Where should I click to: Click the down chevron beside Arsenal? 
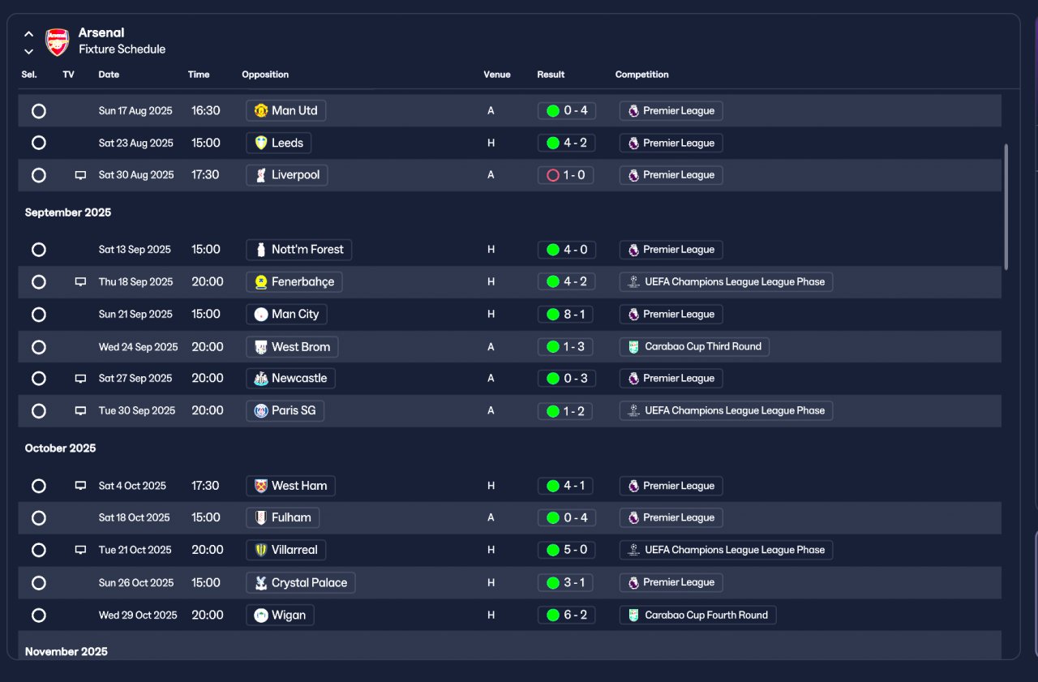(29, 51)
